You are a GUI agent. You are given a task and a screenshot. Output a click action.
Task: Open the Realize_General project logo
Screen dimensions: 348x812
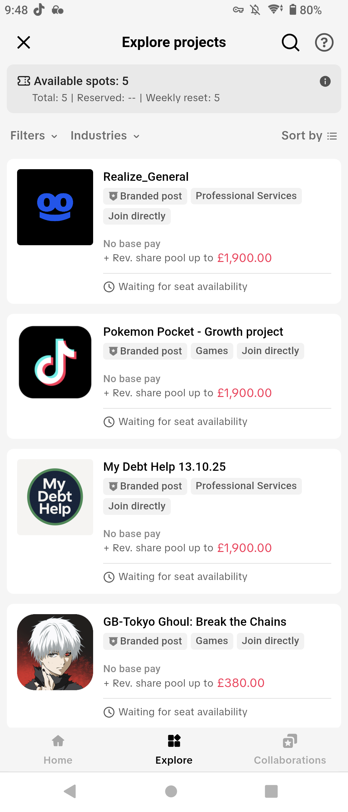click(55, 207)
